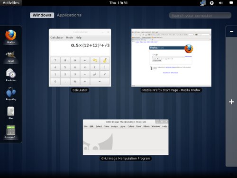
Task: Click the 8 key in Calculator
Action: click(x=65, y=60)
